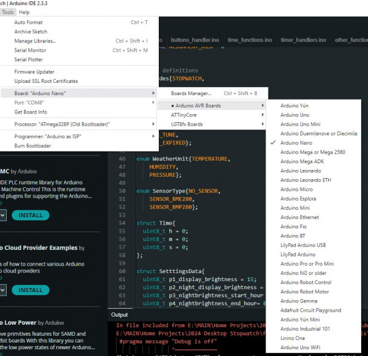The width and height of the screenshot is (368, 356).
Task: Switch to time_functions.ino tab
Action: [x=250, y=40]
